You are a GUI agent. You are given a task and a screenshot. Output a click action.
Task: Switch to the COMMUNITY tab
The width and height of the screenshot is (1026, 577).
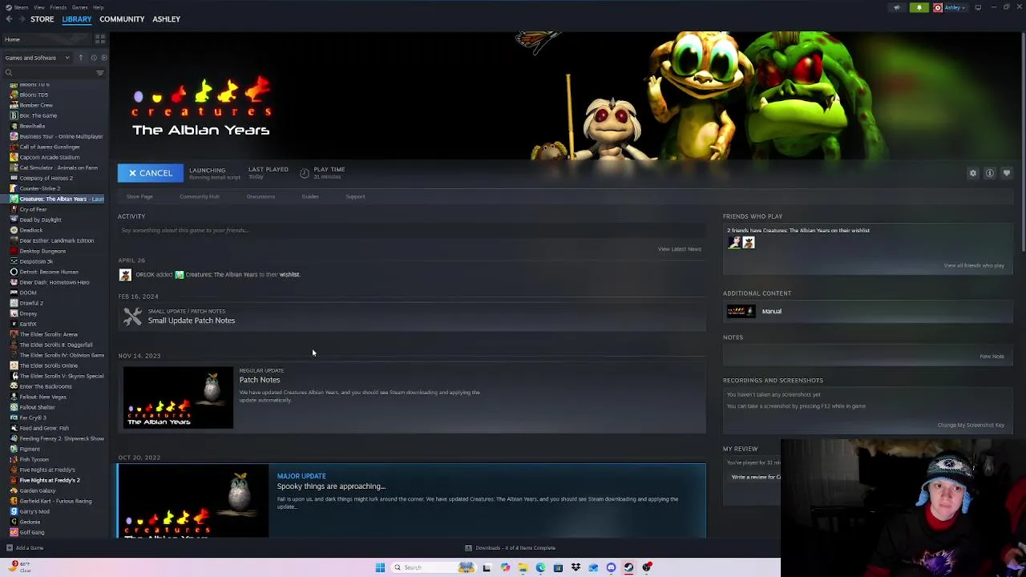pyautogui.click(x=122, y=19)
